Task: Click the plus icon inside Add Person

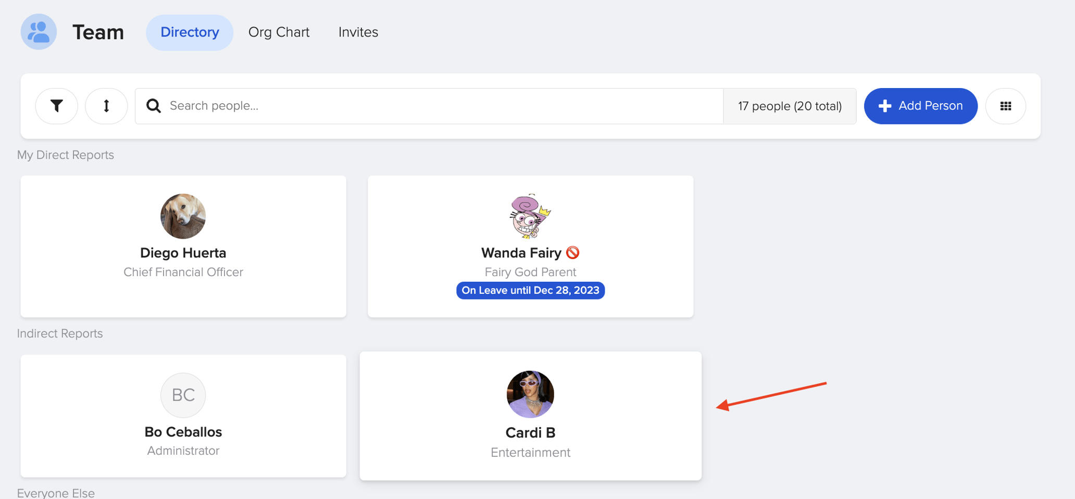Action: pos(884,106)
